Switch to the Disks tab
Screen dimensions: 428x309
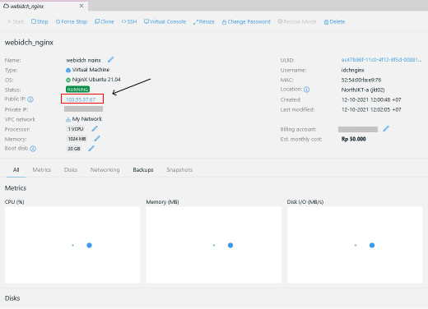pos(71,170)
